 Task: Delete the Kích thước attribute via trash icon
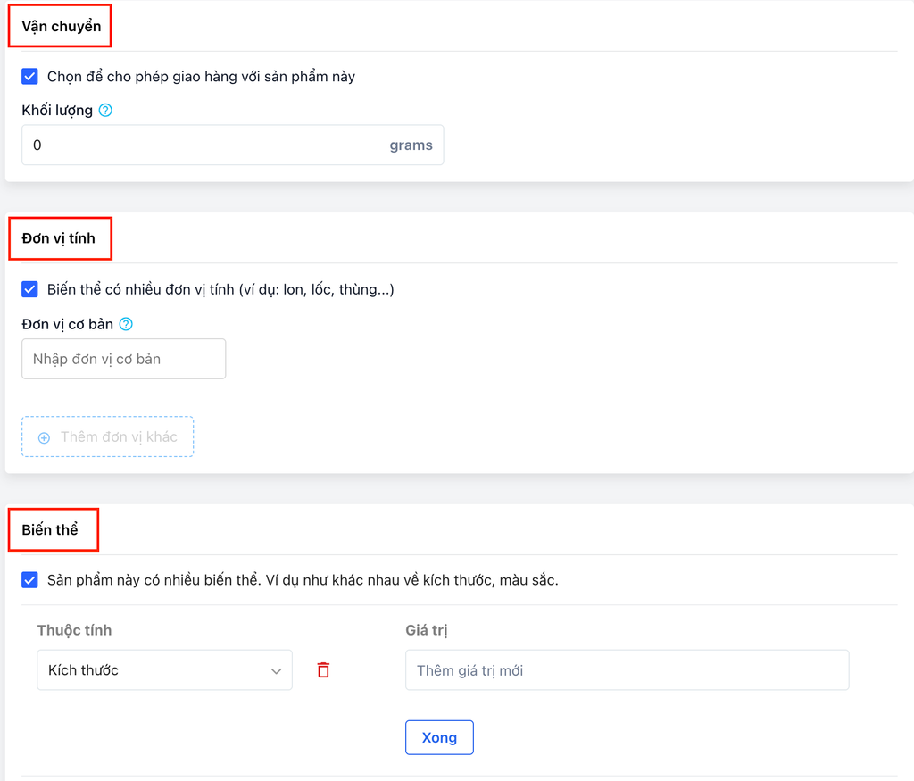323,669
